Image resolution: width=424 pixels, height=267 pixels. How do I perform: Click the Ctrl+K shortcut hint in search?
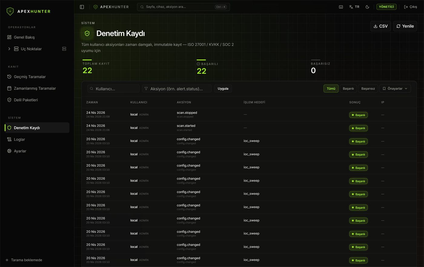click(x=221, y=7)
